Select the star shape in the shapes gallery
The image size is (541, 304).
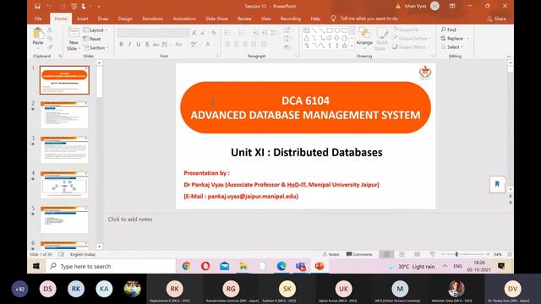pos(344,45)
